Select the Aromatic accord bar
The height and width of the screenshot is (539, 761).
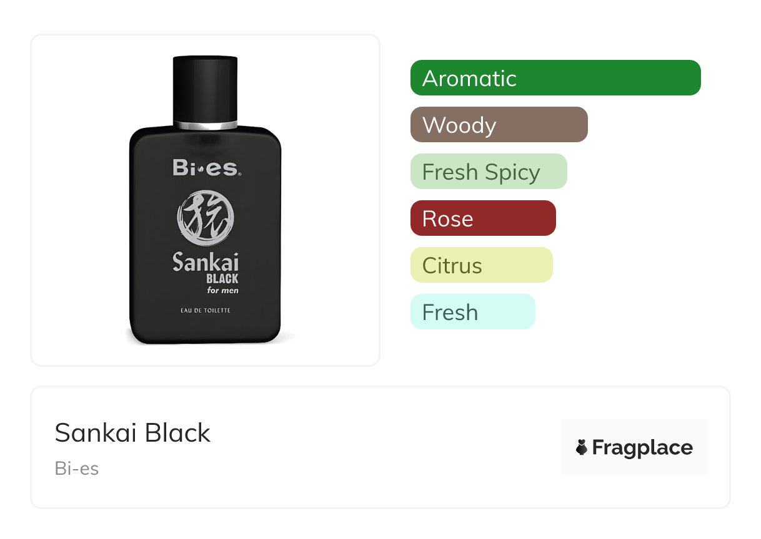coord(555,78)
